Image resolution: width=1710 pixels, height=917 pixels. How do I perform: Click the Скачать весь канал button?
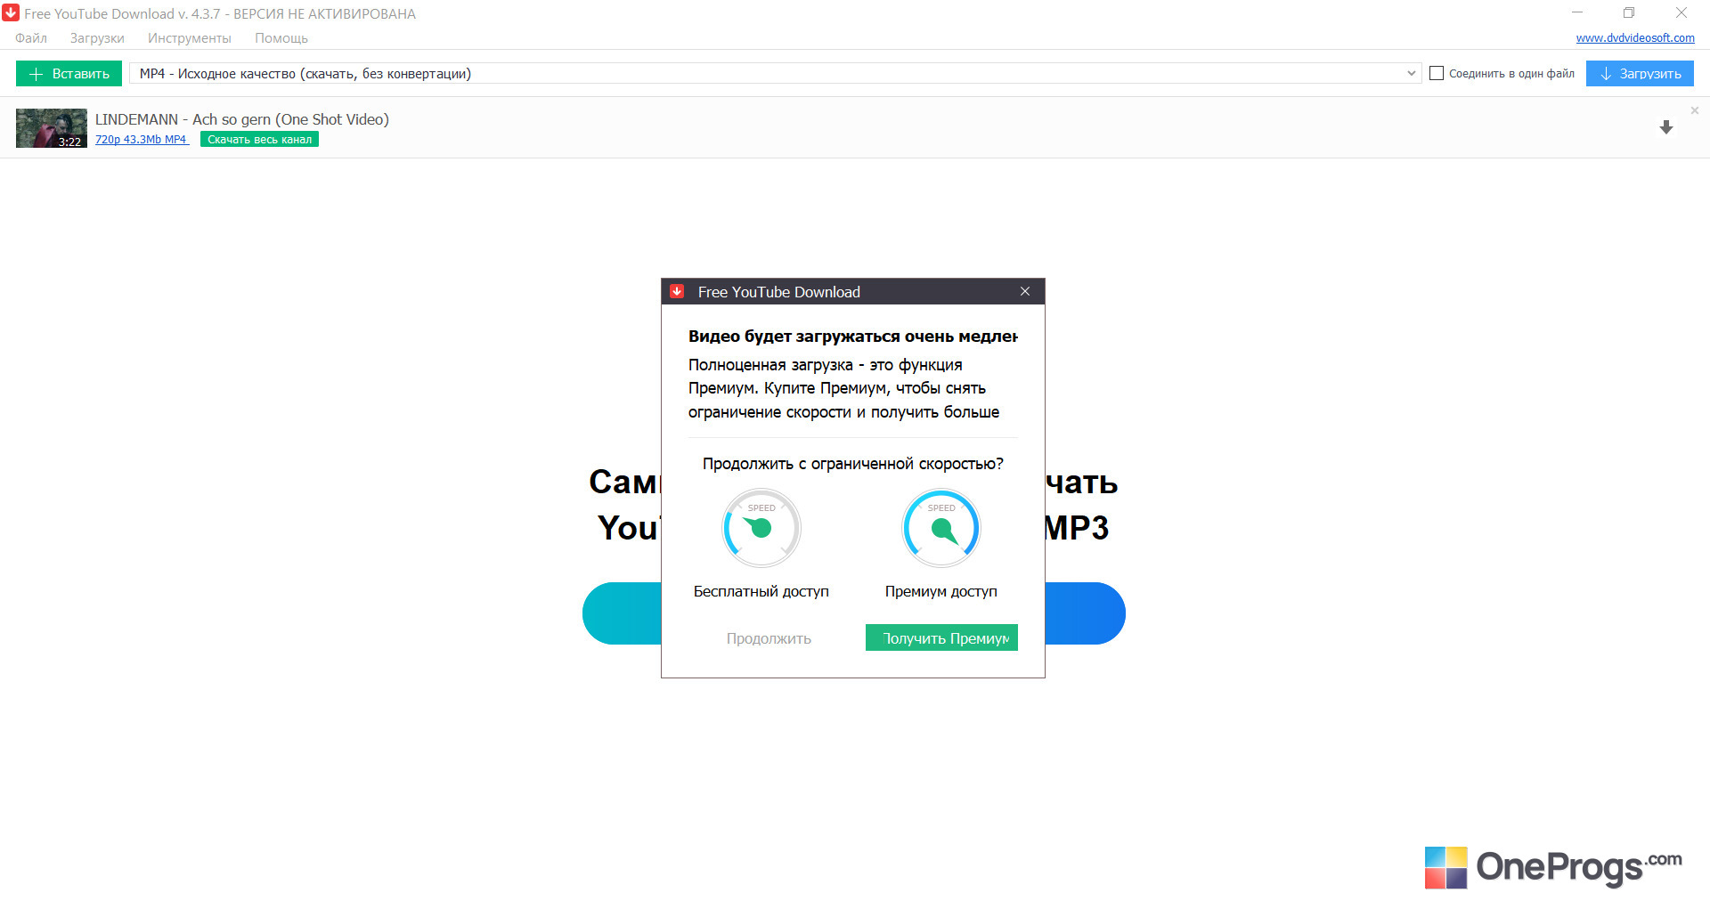click(x=259, y=140)
